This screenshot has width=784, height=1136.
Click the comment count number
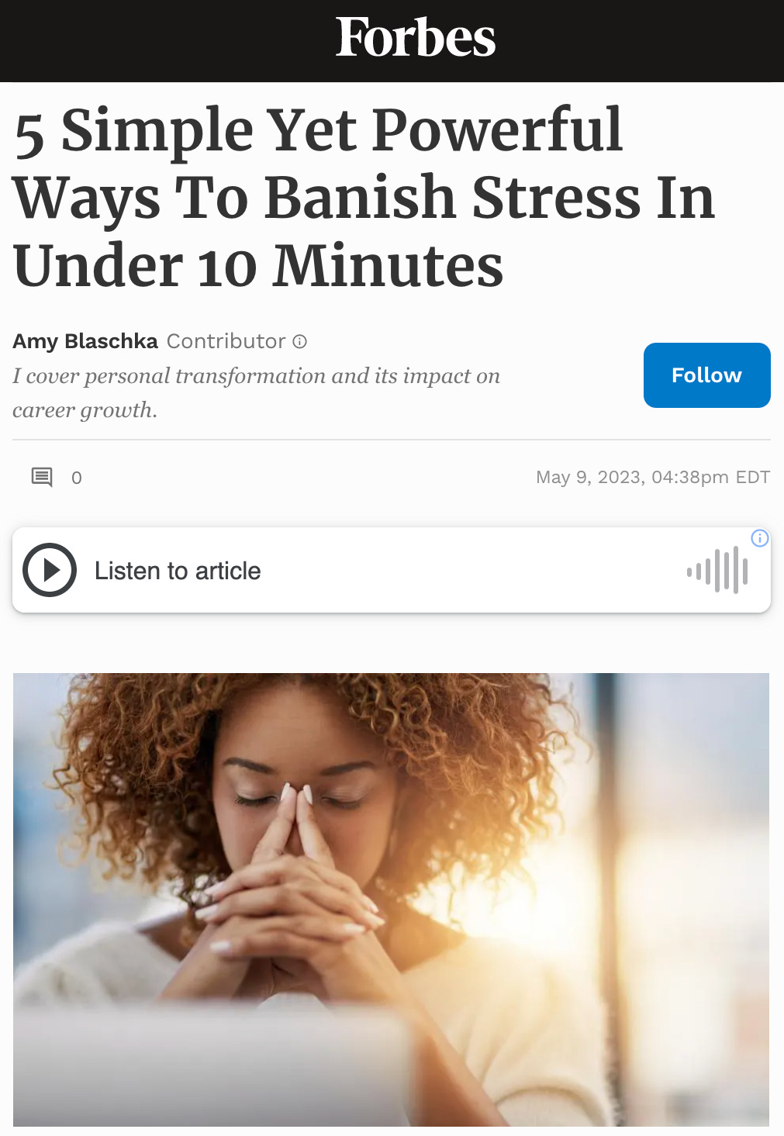click(x=77, y=478)
